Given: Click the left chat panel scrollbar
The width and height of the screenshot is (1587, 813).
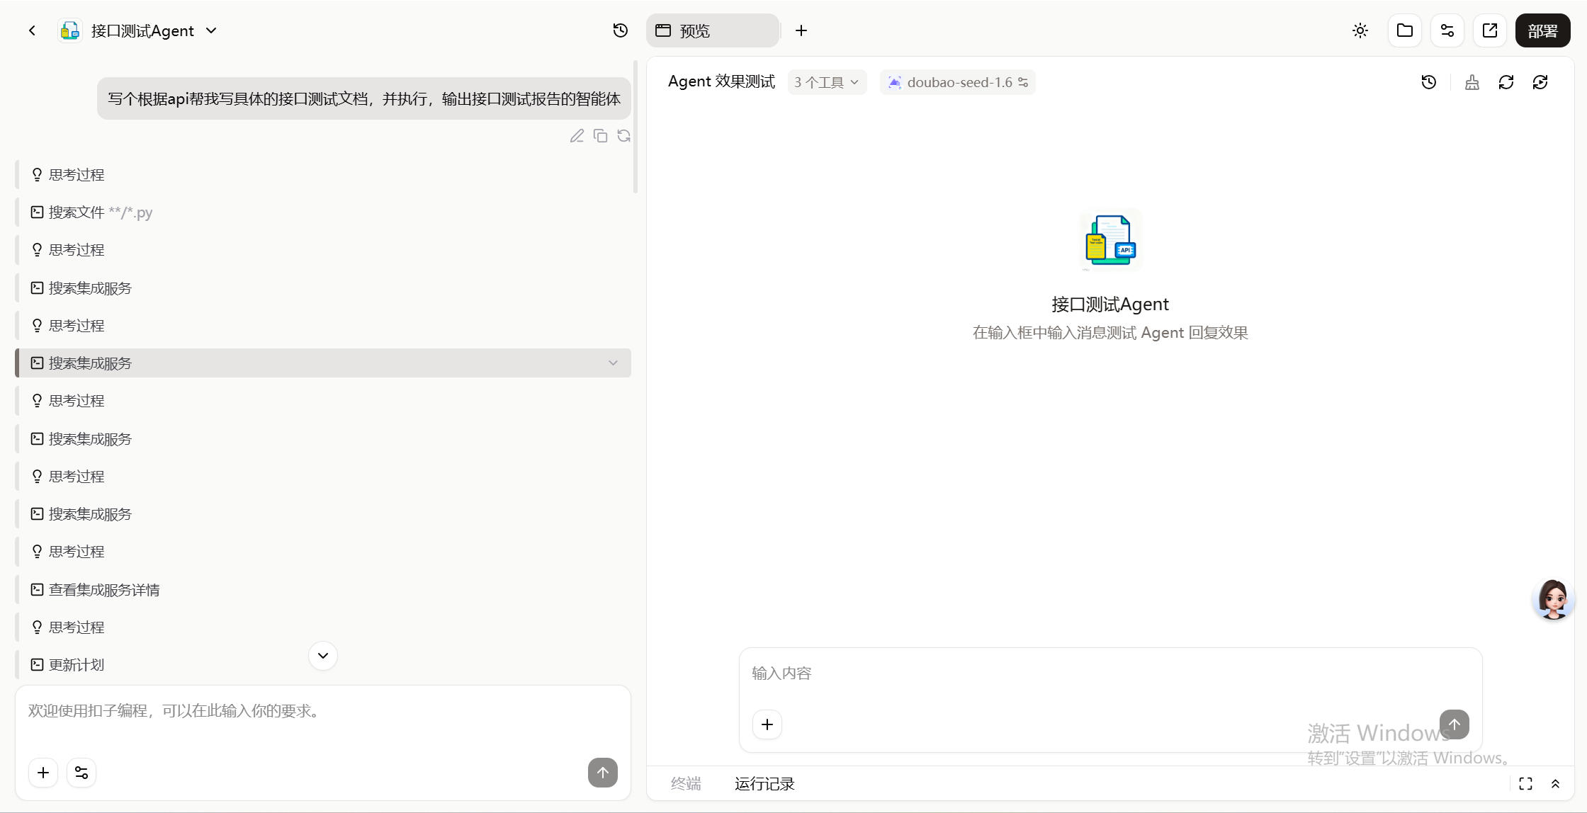Looking at the screenshot, I should click(636, 127).
